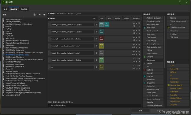Select the Amazon Lumberyard preset
Image resolution: width=191 pixels, height=115 pixels.
tap(14, 19)
